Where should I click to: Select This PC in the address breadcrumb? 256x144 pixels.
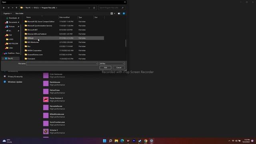[28, 8]
